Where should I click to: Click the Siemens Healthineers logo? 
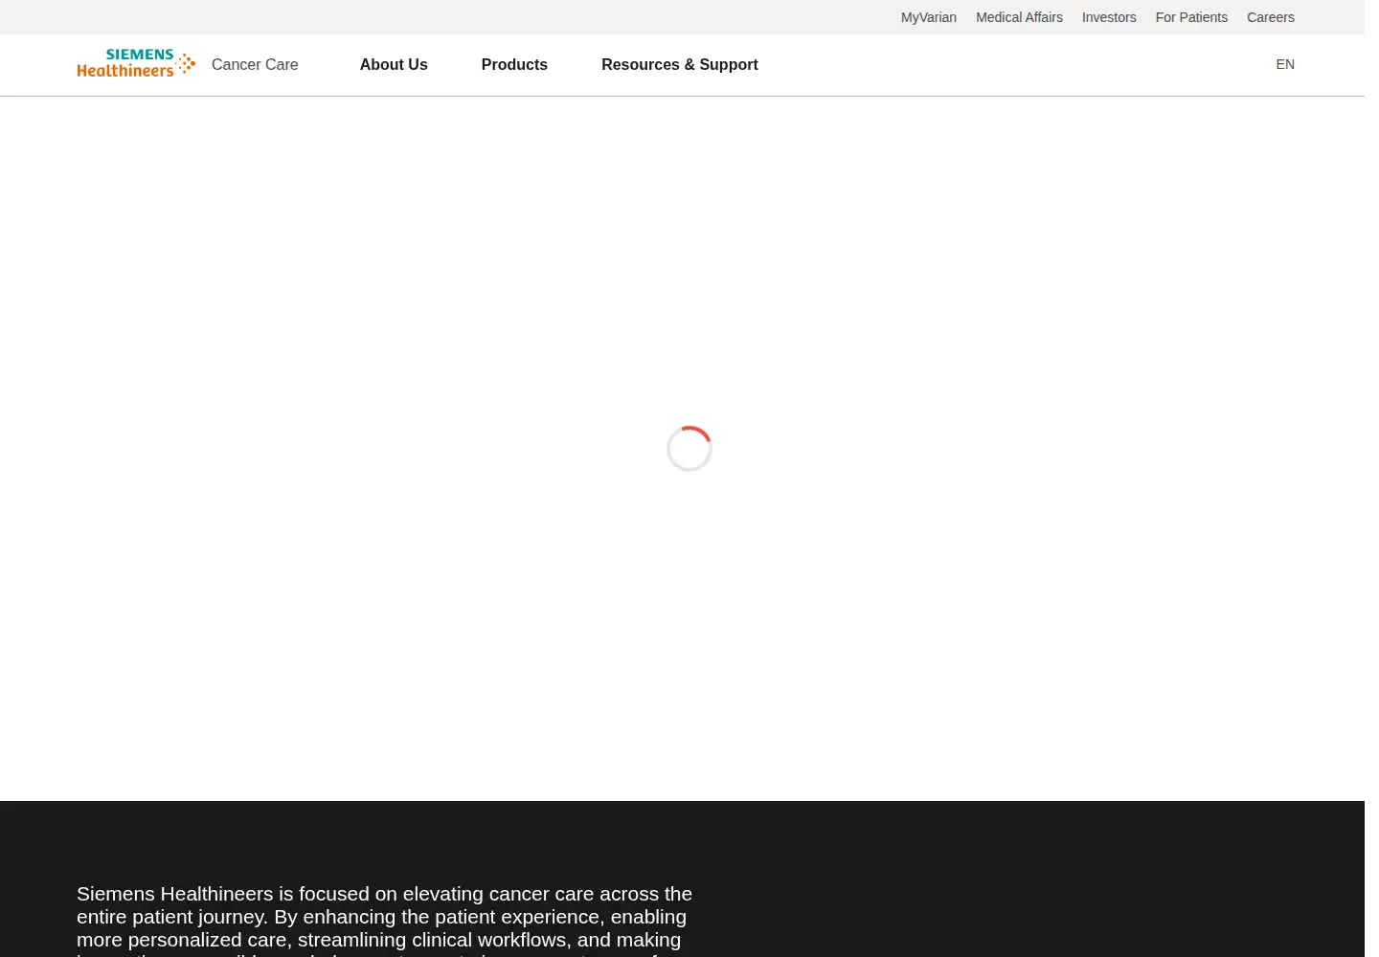tap(136, 64)
